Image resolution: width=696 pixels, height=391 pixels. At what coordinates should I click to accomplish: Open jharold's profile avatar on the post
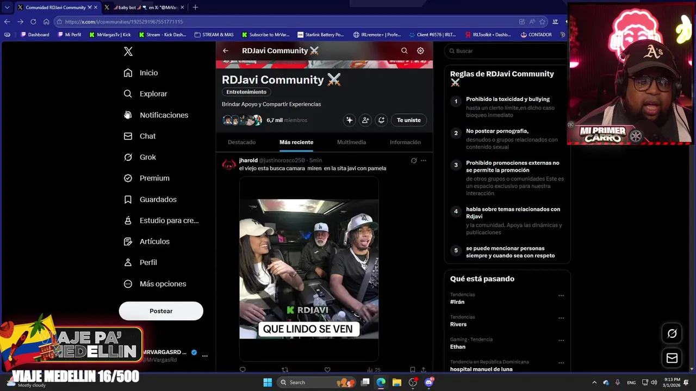click(229, 164)
